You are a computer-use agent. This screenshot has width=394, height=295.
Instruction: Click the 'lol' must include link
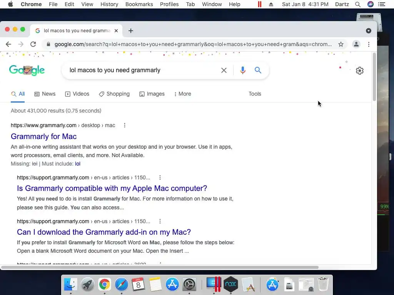(x=78, y=164)
